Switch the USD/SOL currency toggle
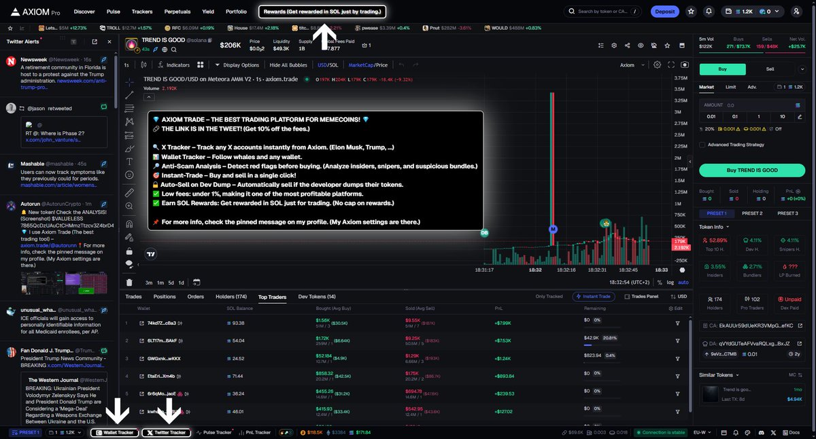 tap(327, 65)
